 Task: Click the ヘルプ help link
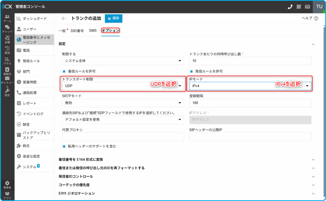pos(310,18)
